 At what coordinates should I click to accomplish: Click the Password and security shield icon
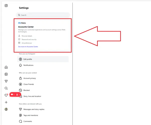pyautogui.click(x=19, y=39)
